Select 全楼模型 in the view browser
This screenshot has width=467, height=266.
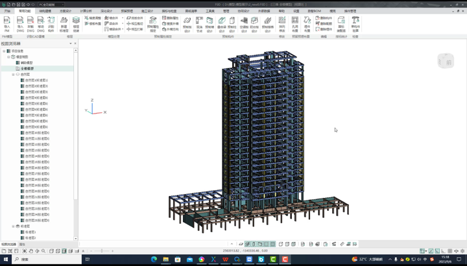(27, 68)
